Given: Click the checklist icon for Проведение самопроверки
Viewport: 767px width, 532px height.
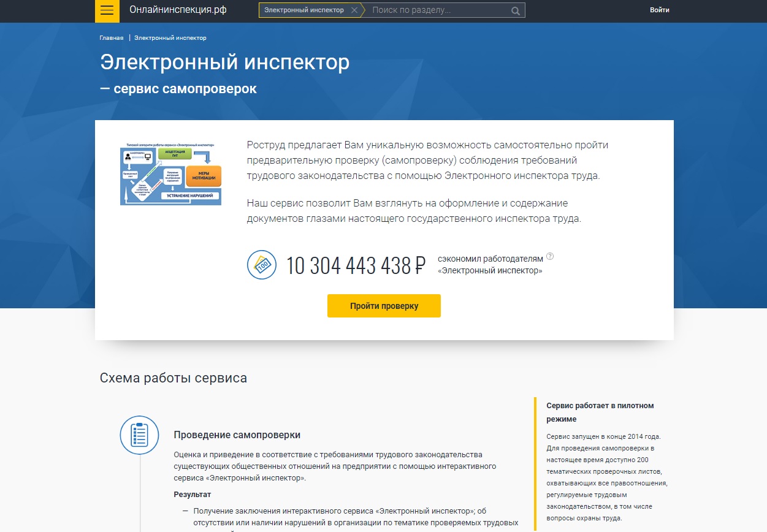Looking at the screenshot, I should click(139, 435).
